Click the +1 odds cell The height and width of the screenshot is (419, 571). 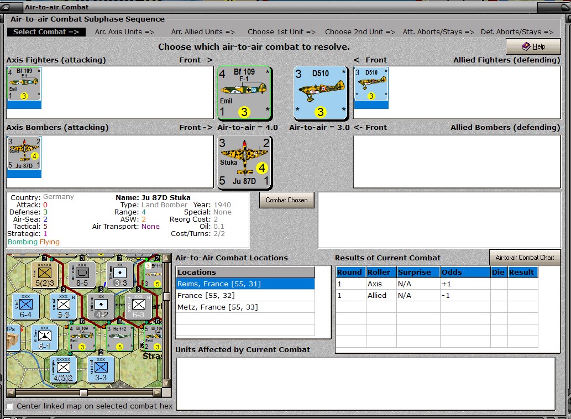[x=465, y=284]
